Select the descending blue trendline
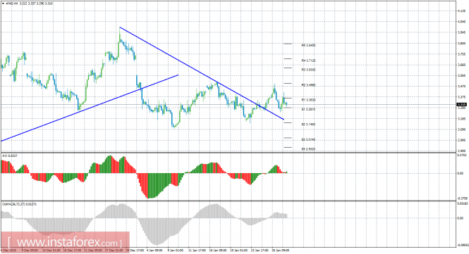 (x=202, y=73)
